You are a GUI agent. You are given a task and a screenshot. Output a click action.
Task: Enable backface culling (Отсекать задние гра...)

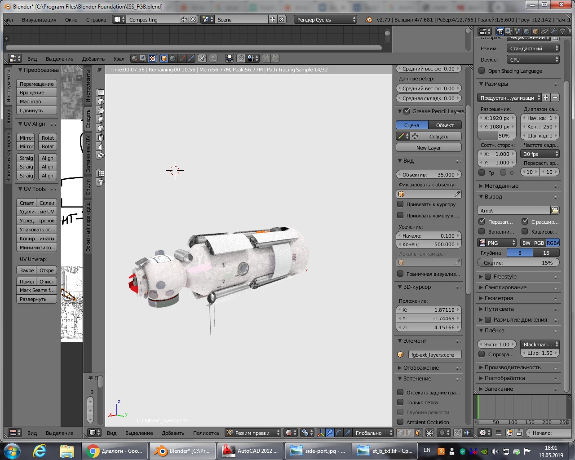tap(400, 392)
